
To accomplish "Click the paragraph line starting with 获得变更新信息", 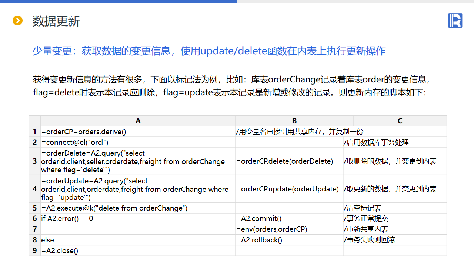I will click(x=231, y=79).
